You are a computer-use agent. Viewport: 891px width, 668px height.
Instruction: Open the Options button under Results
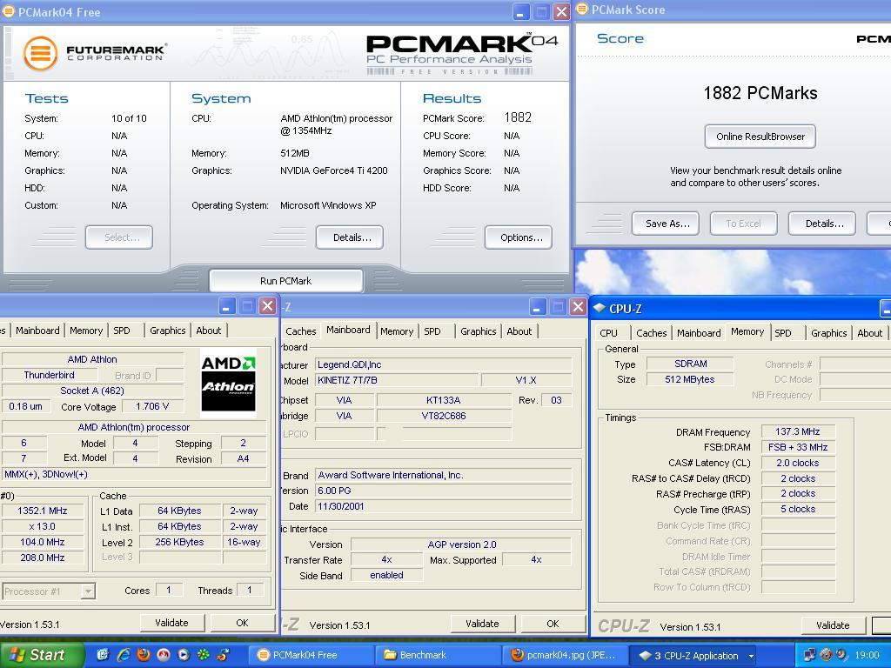coord(519,237)
